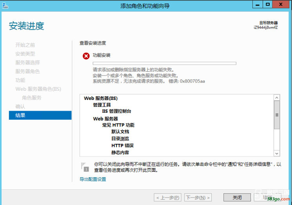Click the wizard icon in the title bar
The width and height of the screenshot is (292, 205).
[5, 6]
